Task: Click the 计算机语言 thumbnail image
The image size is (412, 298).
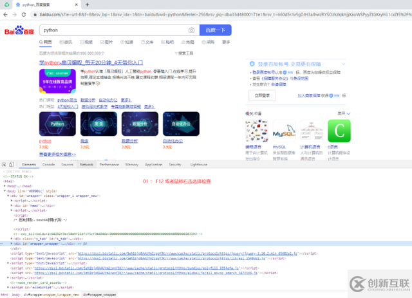Action: (312, 131)
